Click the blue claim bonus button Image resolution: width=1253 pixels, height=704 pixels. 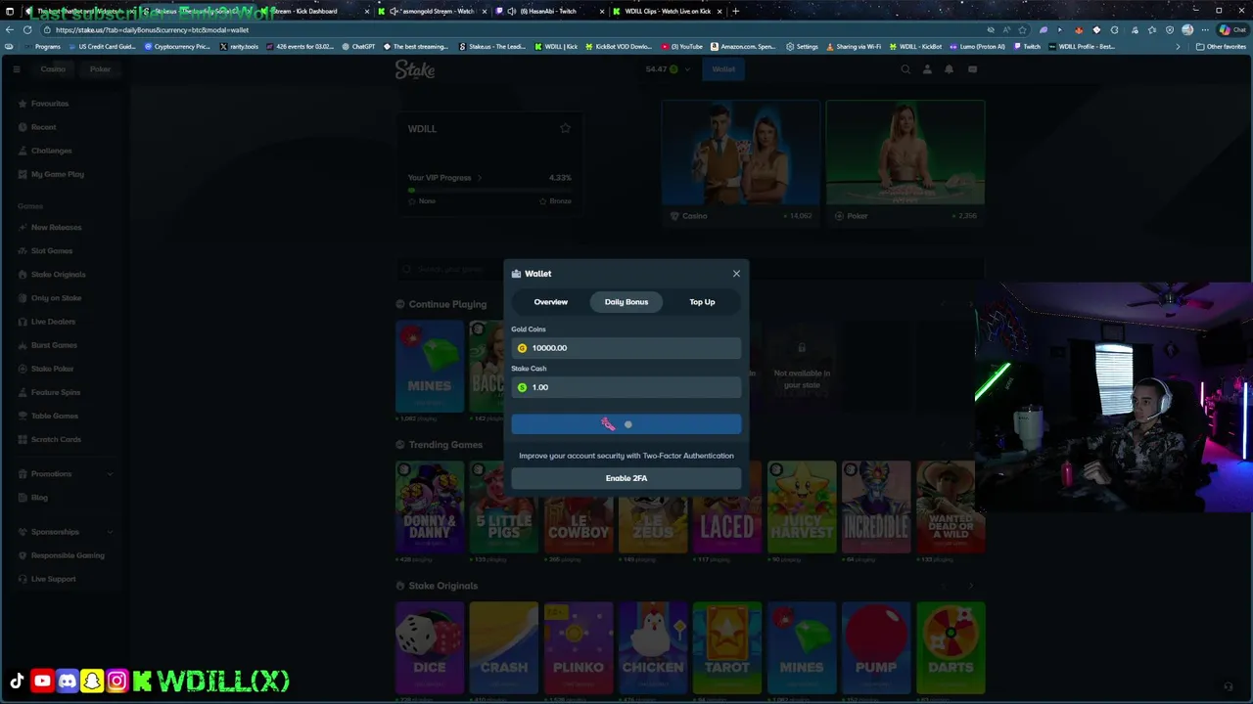tap(626, 424)
